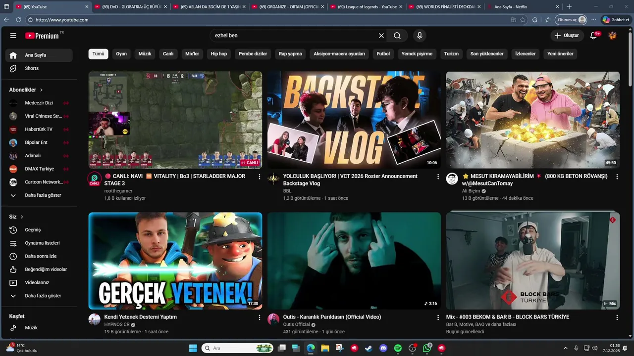Open Cartoon Network subscription channel
Image resolution: width=634 pixels, height=356 pixels.
point(39,182)
